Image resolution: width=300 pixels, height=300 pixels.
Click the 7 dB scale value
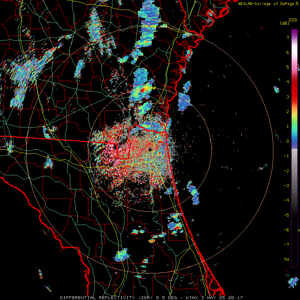[x=288, y=37]
